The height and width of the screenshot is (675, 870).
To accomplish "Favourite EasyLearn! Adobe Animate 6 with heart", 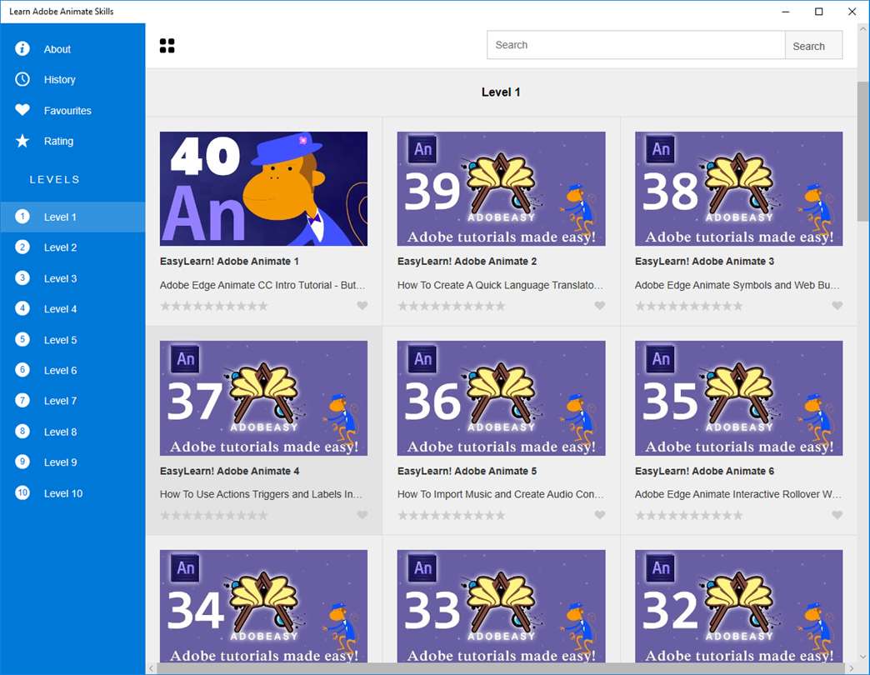I will pyautogui.click(x=837, y=515).
